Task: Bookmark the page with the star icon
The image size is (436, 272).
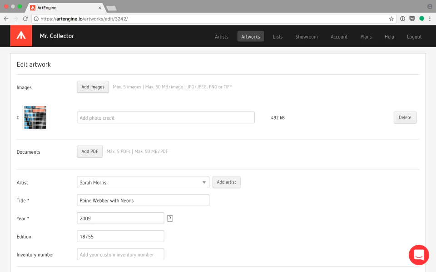Action: pyautogui.click(x=391, y=19)
